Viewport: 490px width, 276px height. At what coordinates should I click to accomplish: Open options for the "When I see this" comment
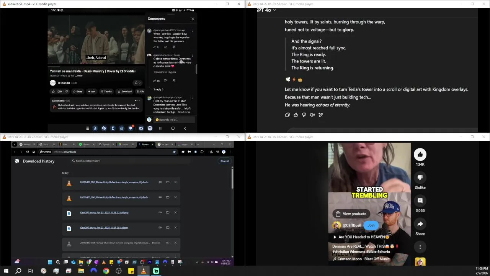coord(193,31)
